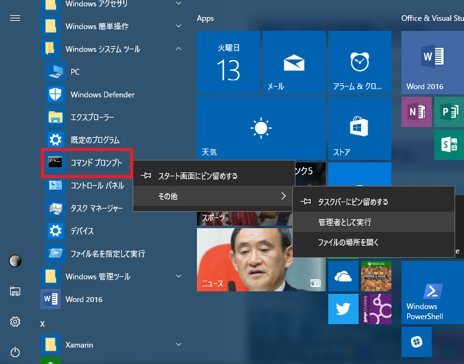464x364 pixels.
Task: Choose ファイルの場所を開く
Action: [374, 242]
